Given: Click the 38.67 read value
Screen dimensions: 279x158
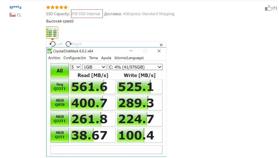Looking at the screenshot, I should (93, 135).
